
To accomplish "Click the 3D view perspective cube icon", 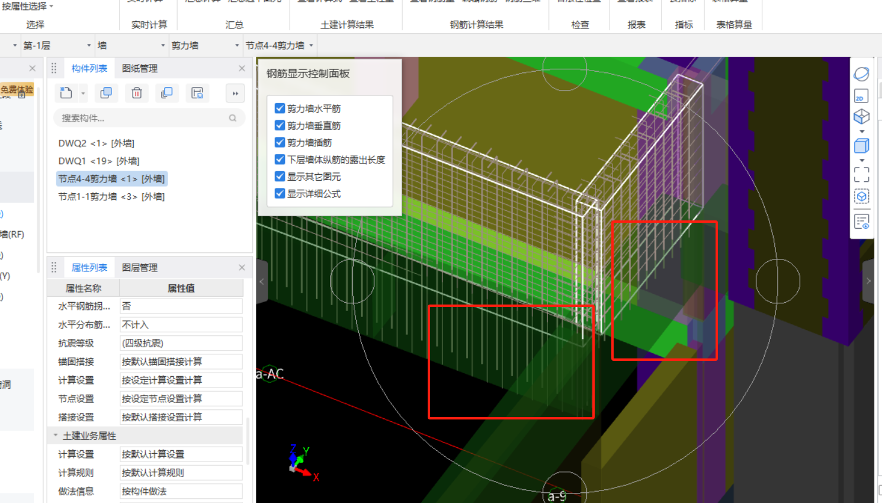I will coord(861,116).
